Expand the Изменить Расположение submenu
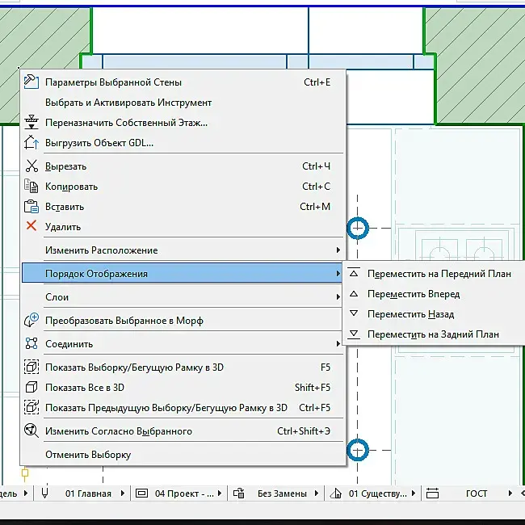Screen dimensions: 525x525 pos(183,250)
